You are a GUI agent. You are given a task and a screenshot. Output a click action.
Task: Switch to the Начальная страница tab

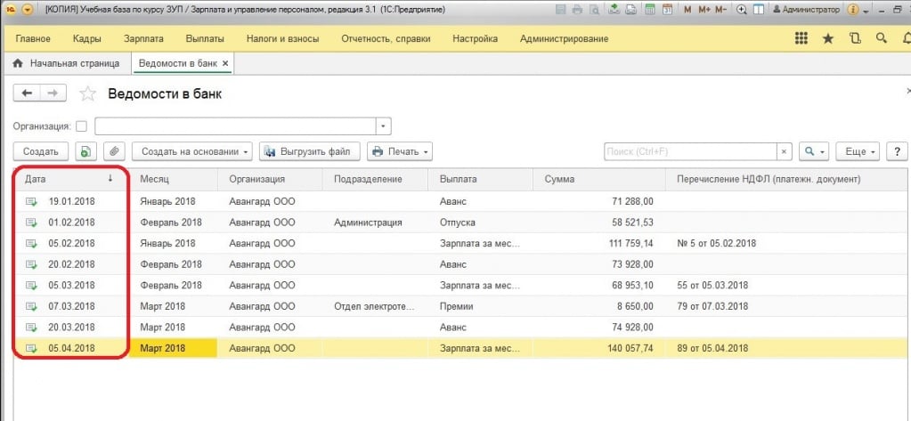coord(68,64)
